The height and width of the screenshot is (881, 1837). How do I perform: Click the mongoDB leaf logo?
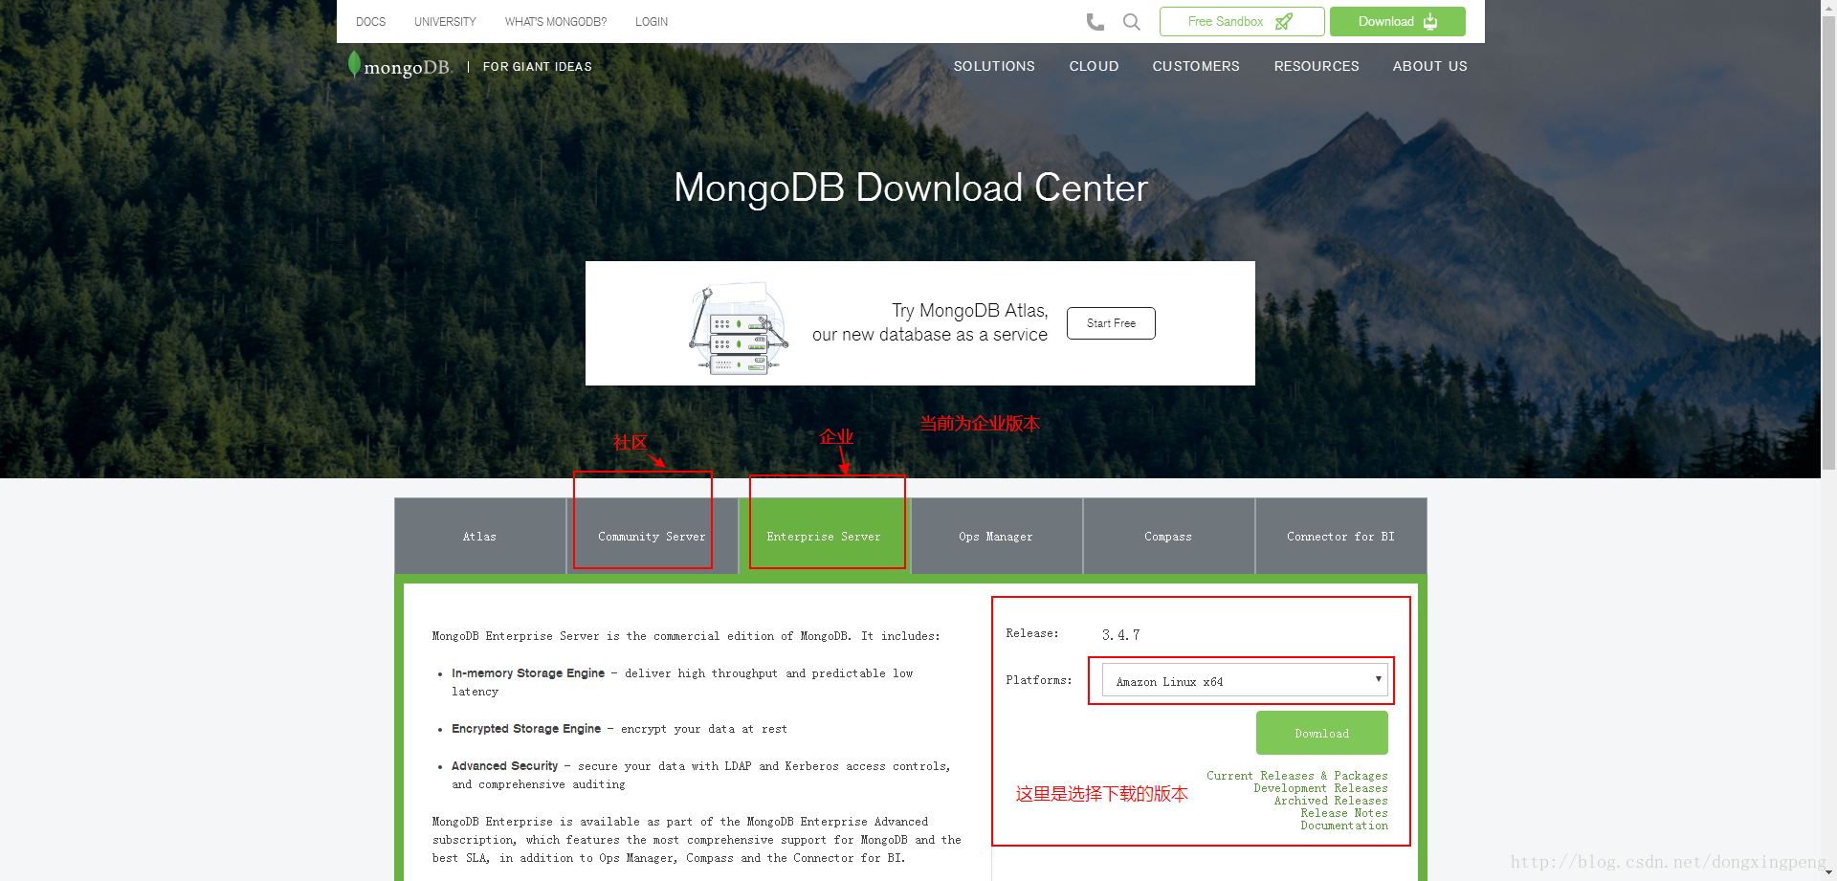point(398,65)
